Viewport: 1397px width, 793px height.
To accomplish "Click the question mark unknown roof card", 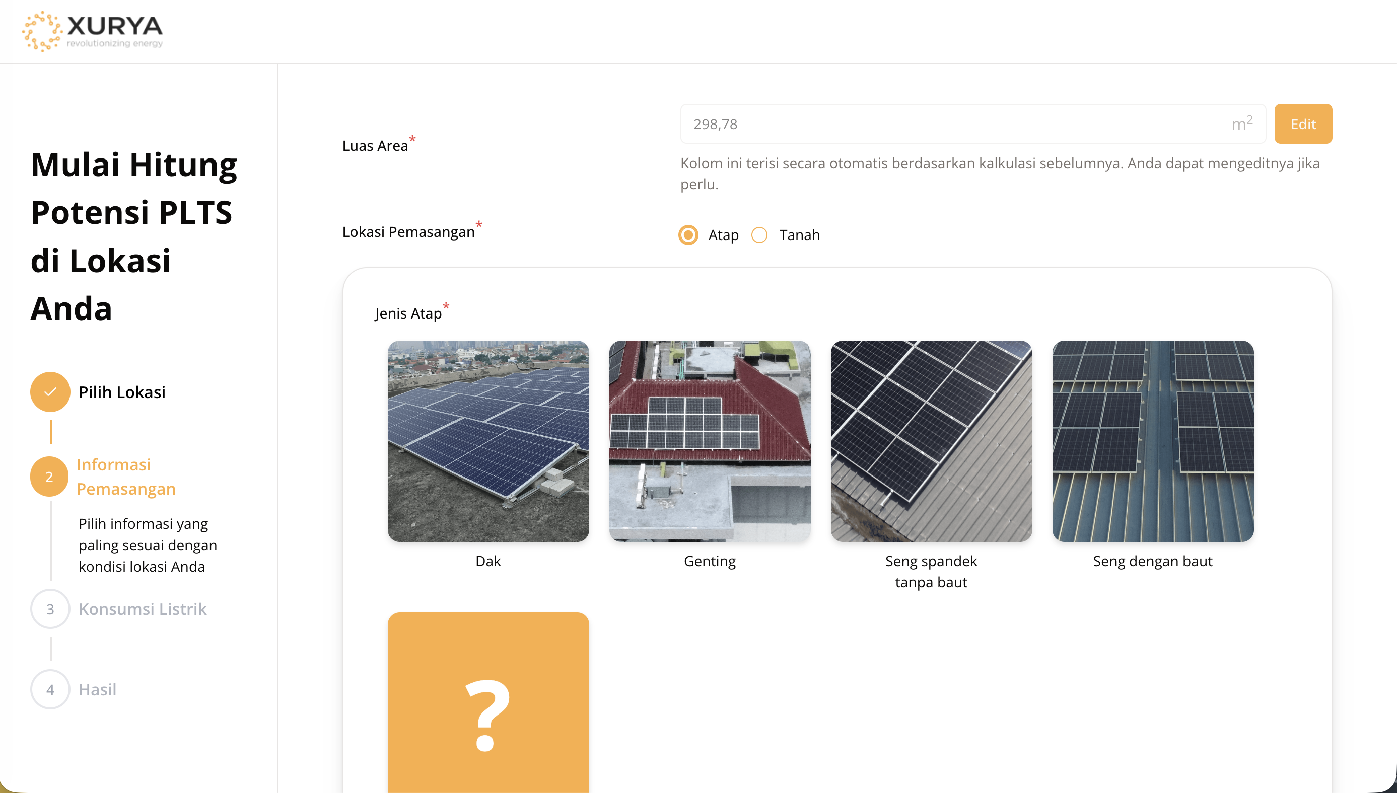I will (x=488, y=702).
